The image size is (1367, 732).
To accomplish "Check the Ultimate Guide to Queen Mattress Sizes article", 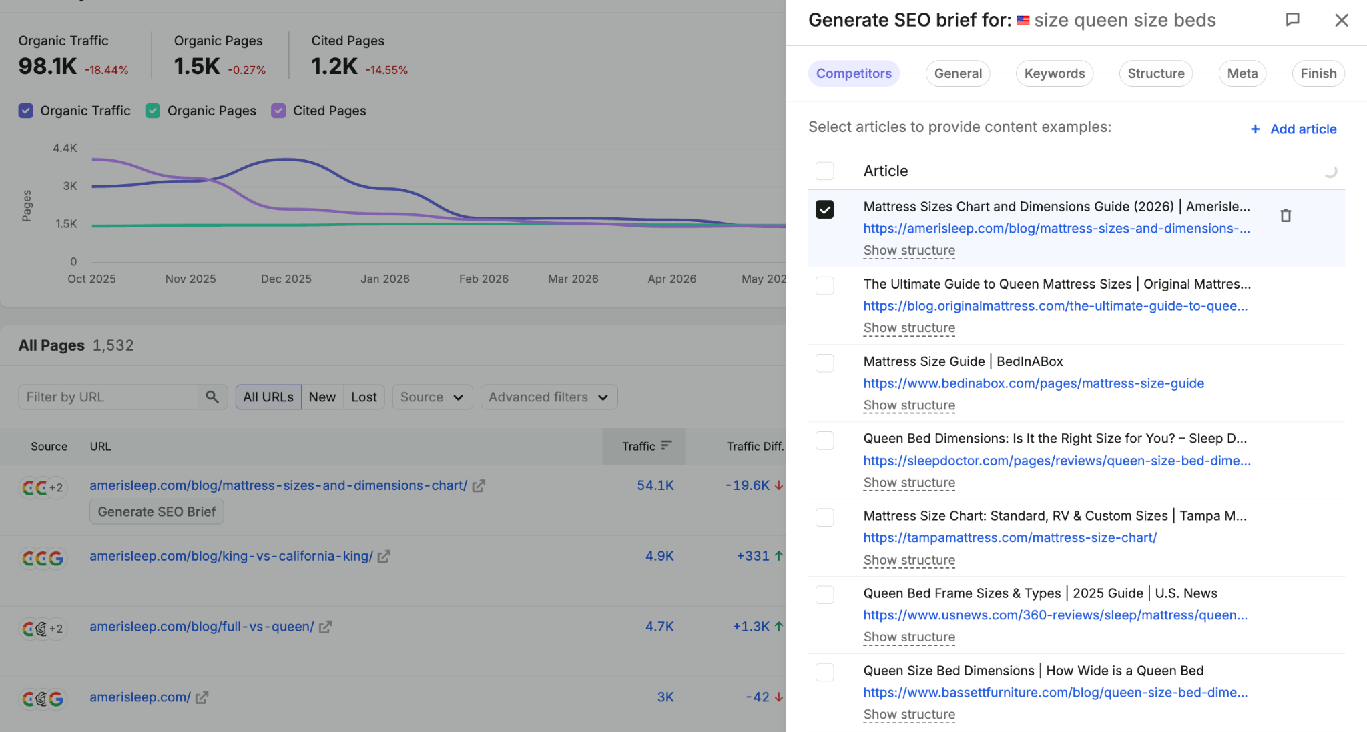I will (825, 286).
